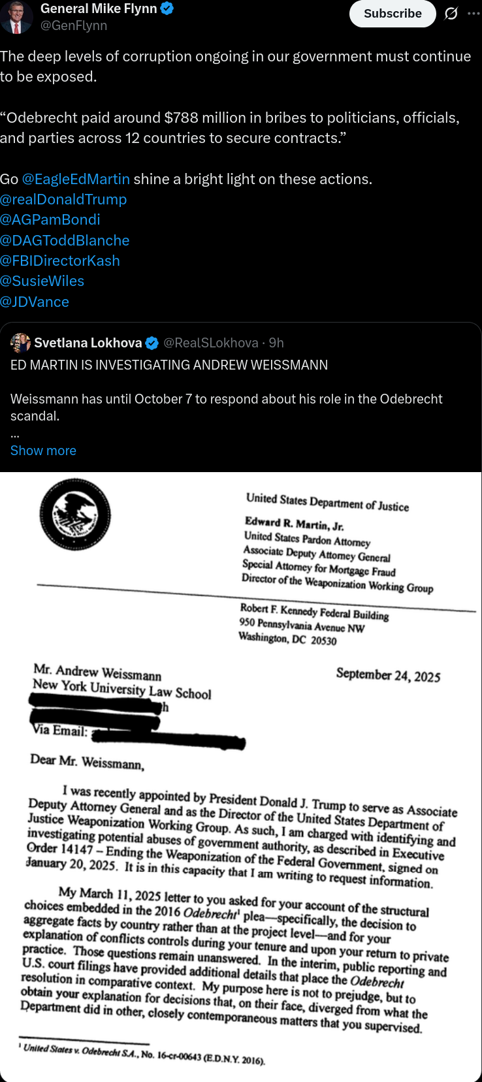482x1082 pixels.
Task: Go to the @FBIDirectorKash mention
Action: pos(60,261)
